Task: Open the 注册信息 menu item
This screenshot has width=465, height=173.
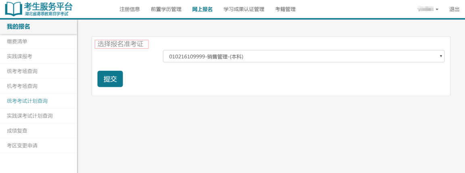Action: coord(129,9)
